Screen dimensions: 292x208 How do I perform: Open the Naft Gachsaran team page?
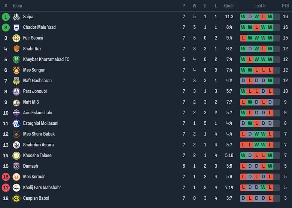(37, 81)
